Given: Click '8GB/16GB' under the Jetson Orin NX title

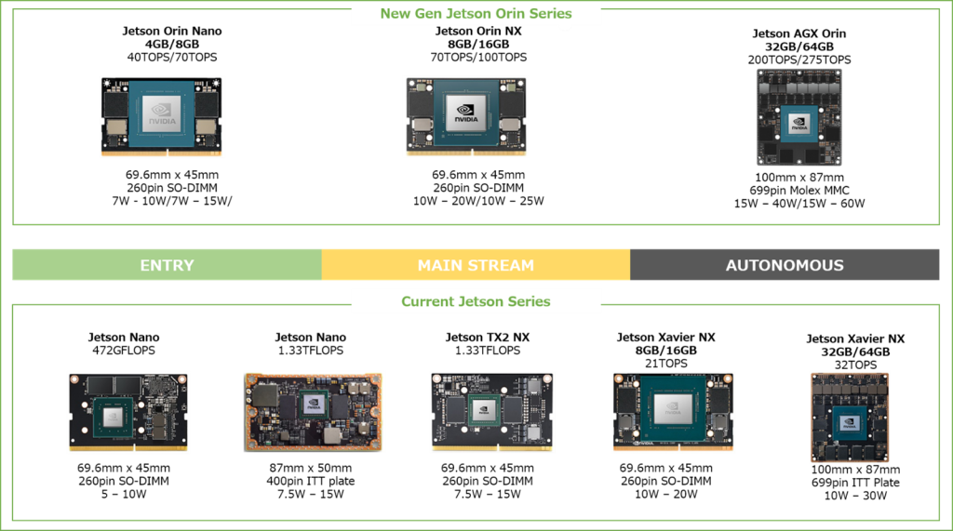Looking at the screenshot, I should (x=478, y=44).
